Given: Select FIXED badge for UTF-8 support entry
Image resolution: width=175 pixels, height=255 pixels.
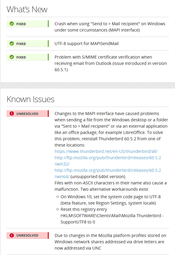Looking at the screenshot, I should (x=28, y=44).
